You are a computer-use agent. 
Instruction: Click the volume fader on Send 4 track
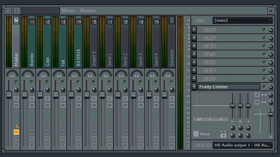[x=149, y=94]
